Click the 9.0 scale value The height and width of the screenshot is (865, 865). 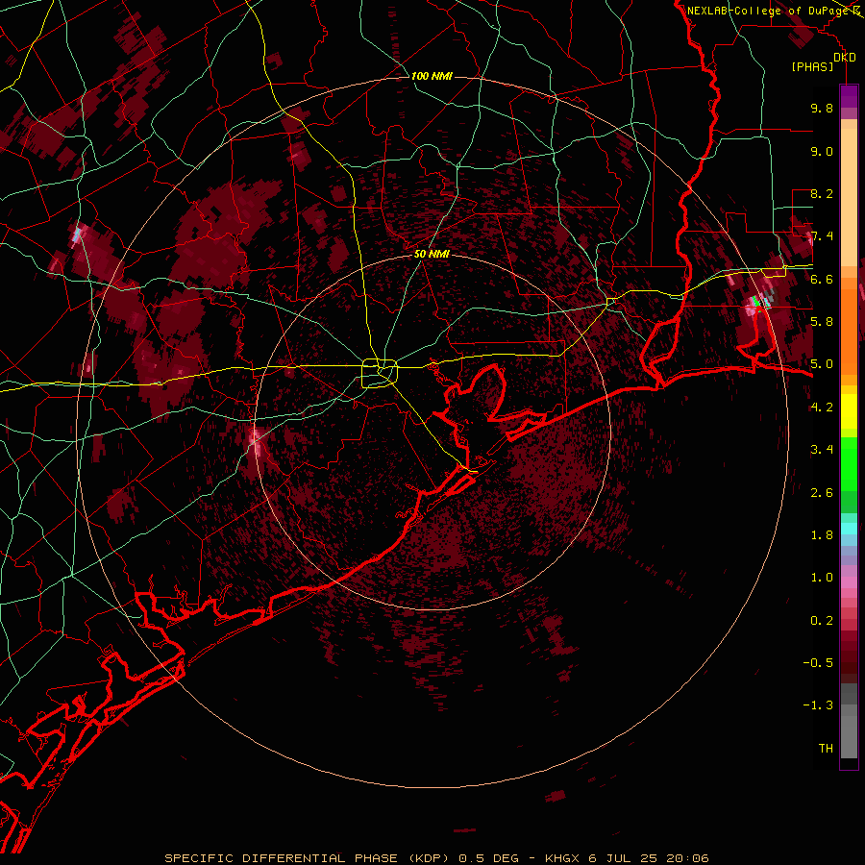click(822, 151)
